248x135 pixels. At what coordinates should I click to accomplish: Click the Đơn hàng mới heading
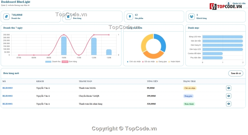coord(11,73)
